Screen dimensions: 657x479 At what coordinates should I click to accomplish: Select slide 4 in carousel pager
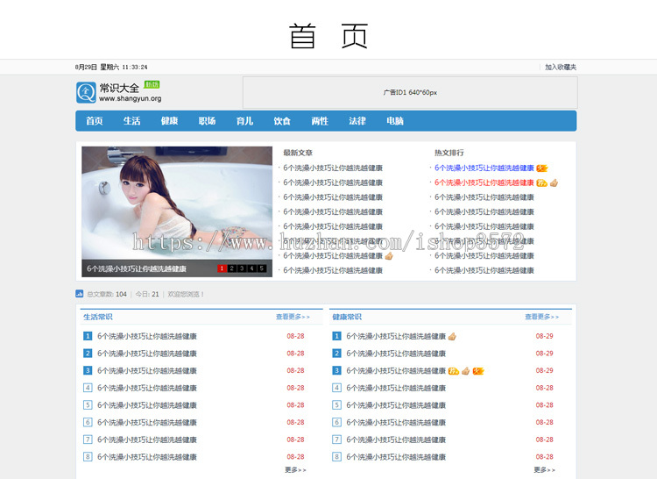(251, 268)
